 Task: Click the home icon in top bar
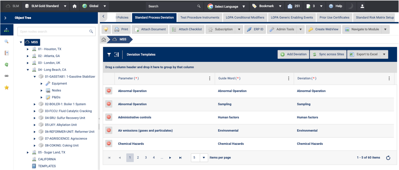click(75, 6)
